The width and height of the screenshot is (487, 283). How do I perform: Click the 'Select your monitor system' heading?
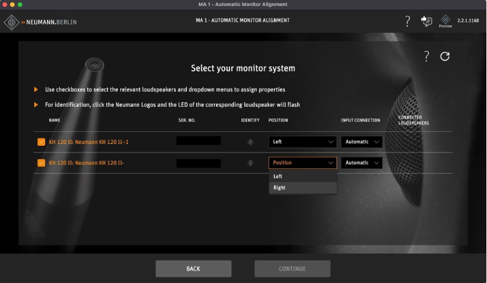click(243, 68)
